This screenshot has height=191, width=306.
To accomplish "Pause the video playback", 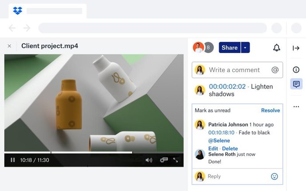I will [13, 160].
